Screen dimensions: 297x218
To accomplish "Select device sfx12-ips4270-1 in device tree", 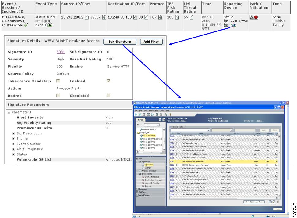I will click(149, 136).
